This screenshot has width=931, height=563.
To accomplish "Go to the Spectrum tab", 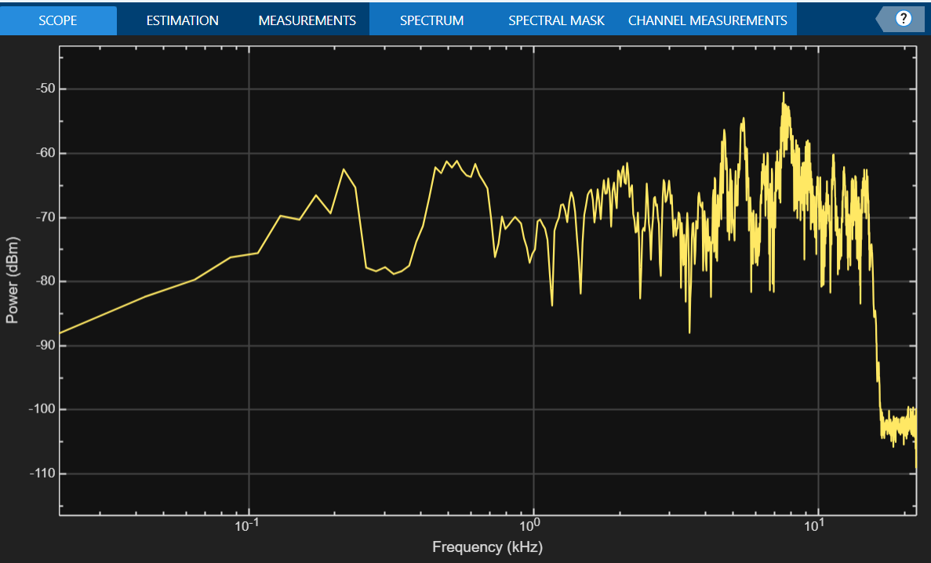I will 431,20.
